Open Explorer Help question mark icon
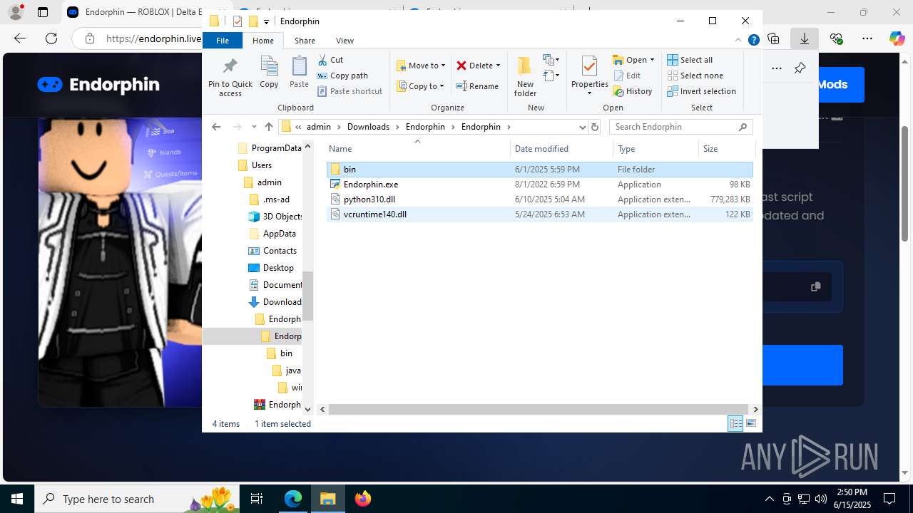Viewport: 913px width, 513px height. 753,41
